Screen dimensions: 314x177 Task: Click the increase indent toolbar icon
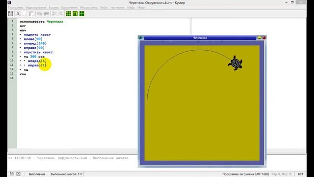pyautogui.click(x=54, y=14)
